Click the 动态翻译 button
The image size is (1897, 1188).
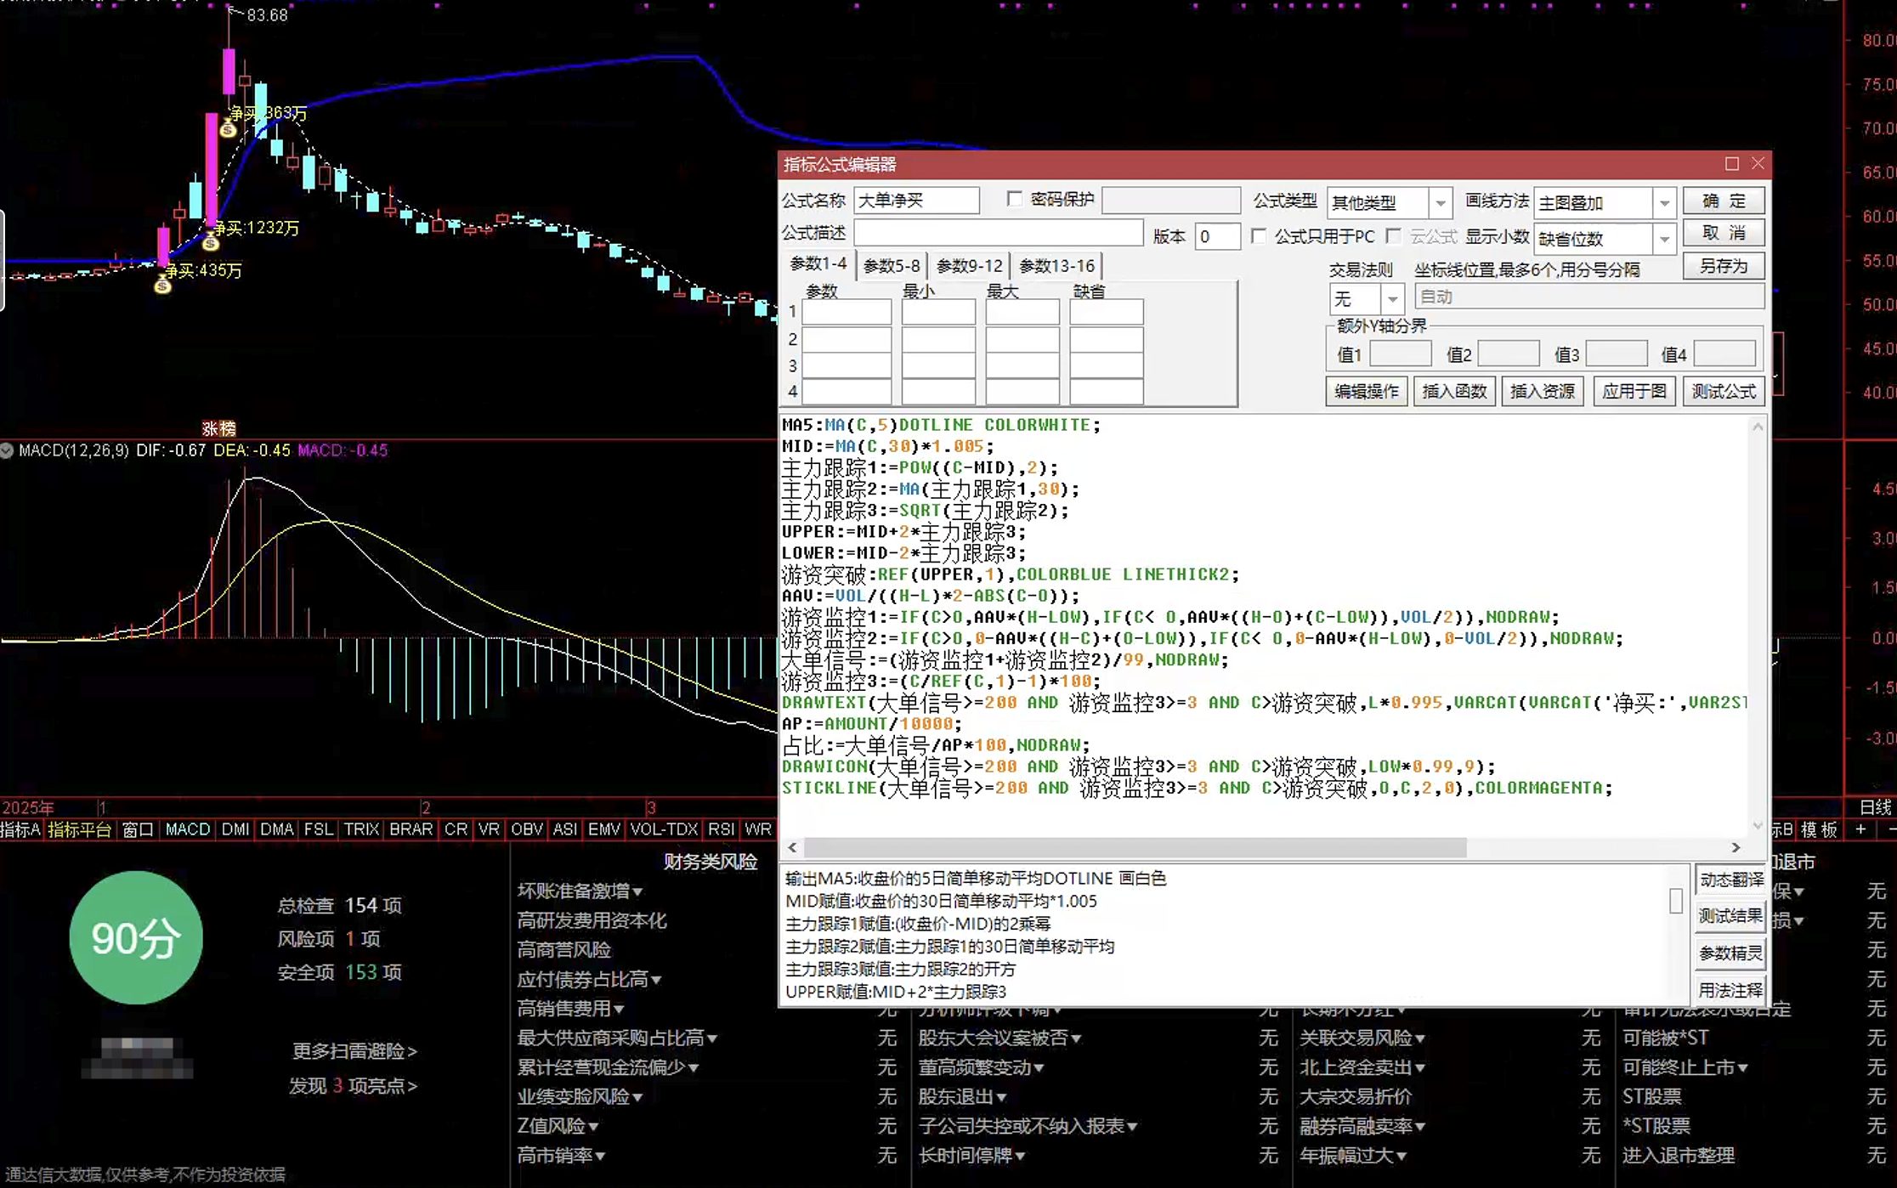point(1731,880)
